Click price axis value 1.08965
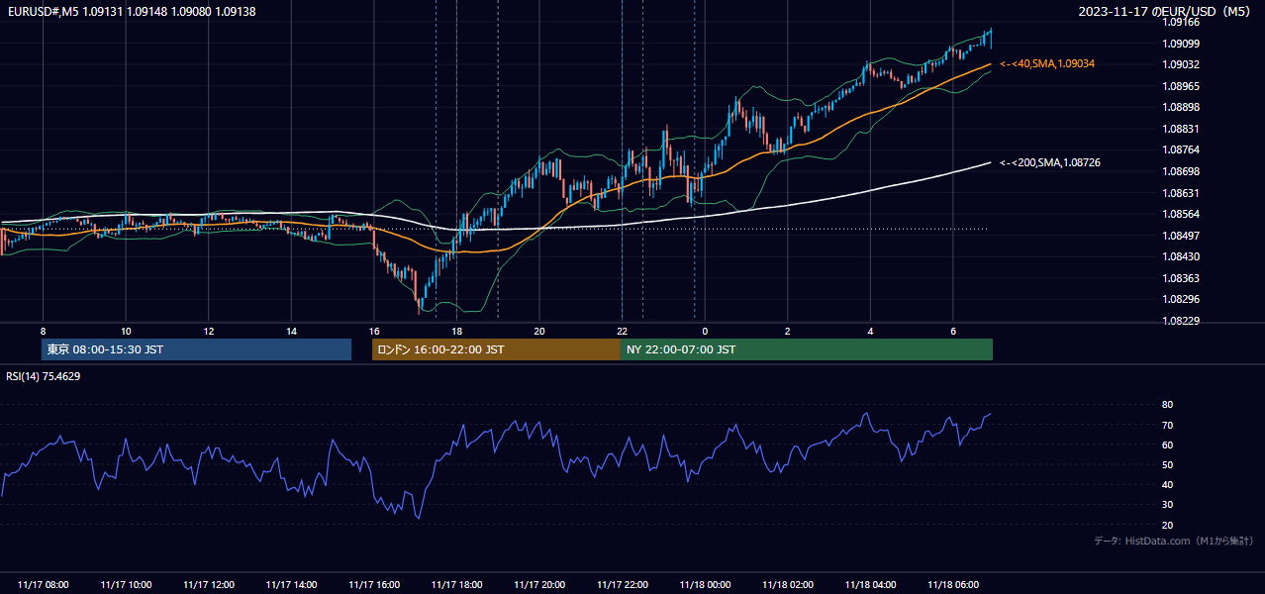The width and height of the screenshot is (1265, 594). click(1180, 87)
